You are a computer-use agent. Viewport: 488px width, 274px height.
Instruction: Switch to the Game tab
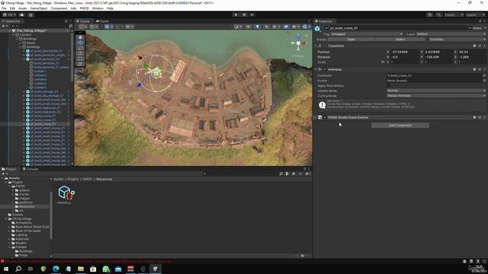click(102, 21)
